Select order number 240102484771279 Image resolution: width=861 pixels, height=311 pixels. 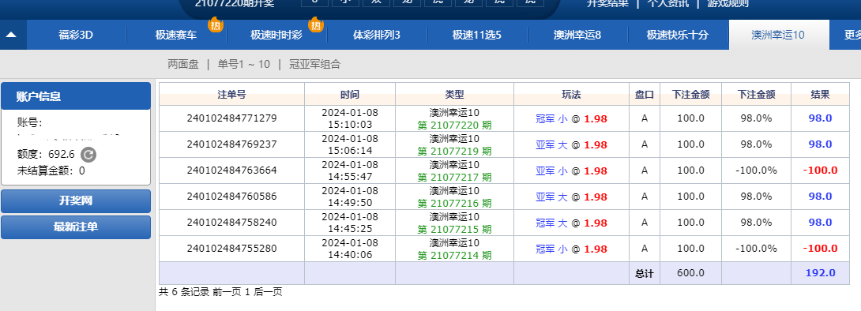coord(231,118)
